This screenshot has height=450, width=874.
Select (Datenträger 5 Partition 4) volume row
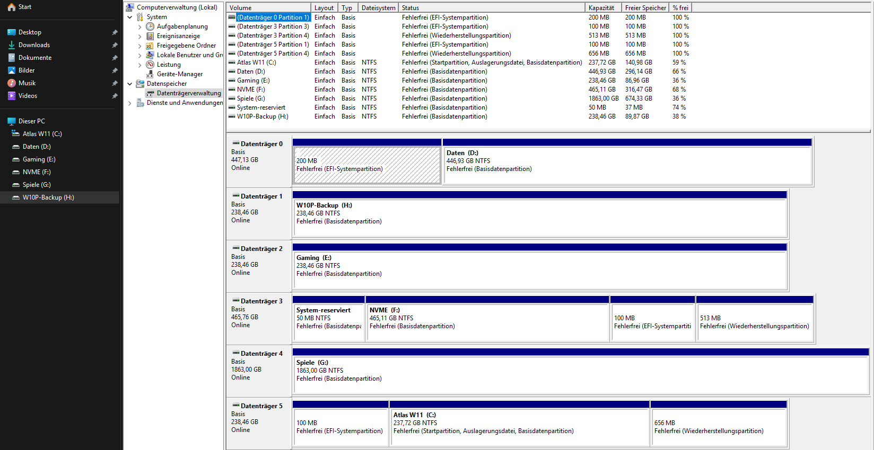459,53
